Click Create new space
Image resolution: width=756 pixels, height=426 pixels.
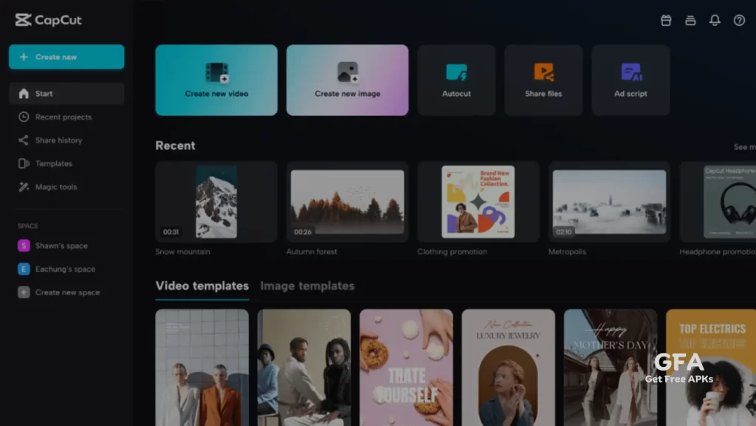coord(66,292)
